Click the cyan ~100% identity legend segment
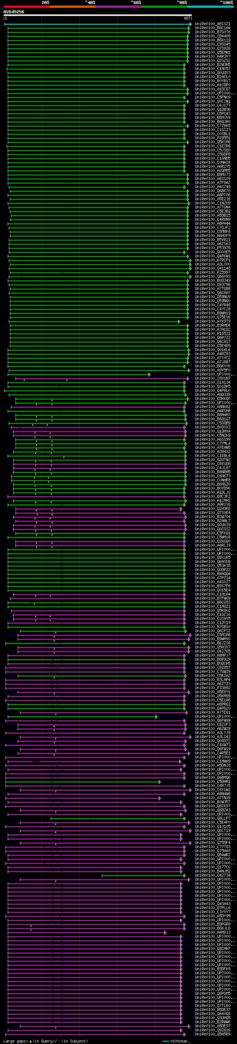 click(x=210, y=7)
